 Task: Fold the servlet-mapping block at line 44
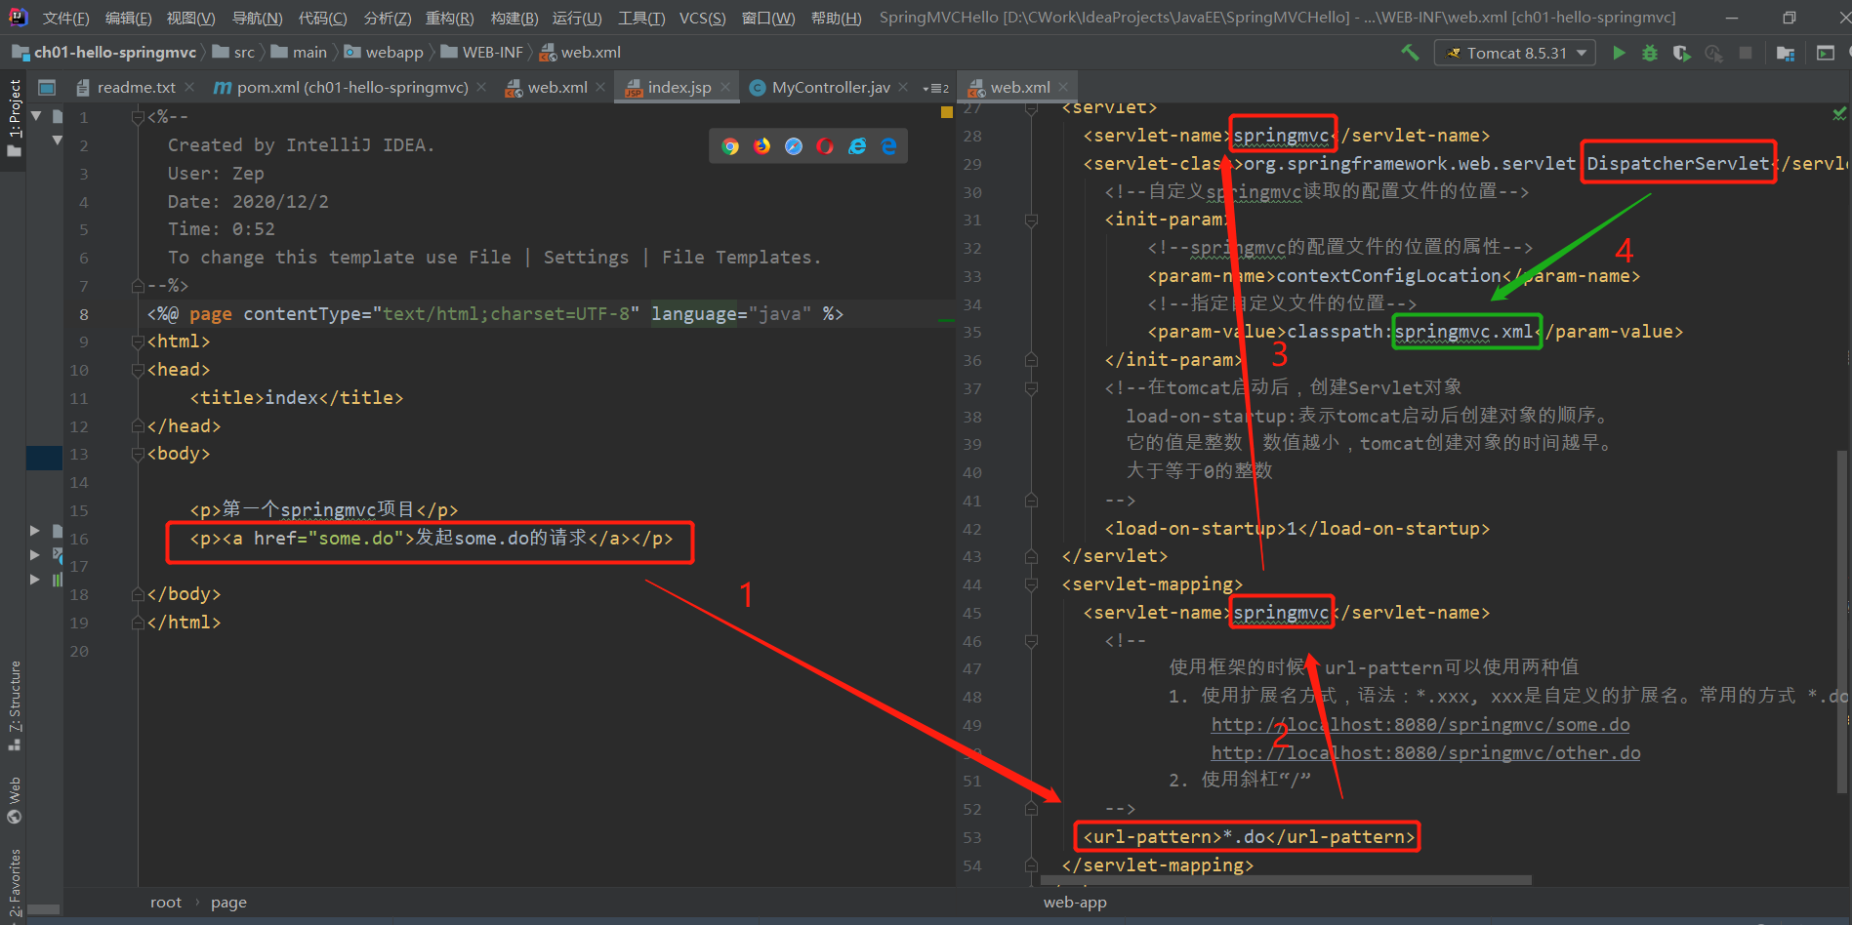click(x=1031, y=585)
